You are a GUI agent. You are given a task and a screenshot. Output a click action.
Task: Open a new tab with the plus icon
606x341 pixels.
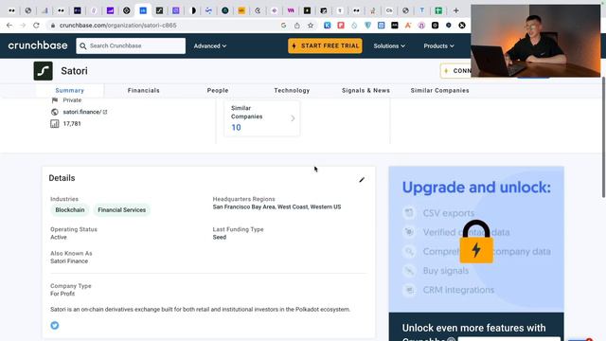point(456,10)
